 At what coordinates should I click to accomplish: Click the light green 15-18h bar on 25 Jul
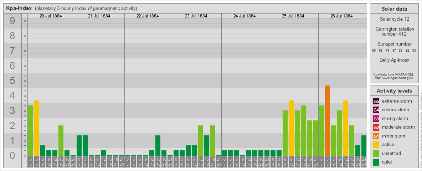tap(303, 131)
